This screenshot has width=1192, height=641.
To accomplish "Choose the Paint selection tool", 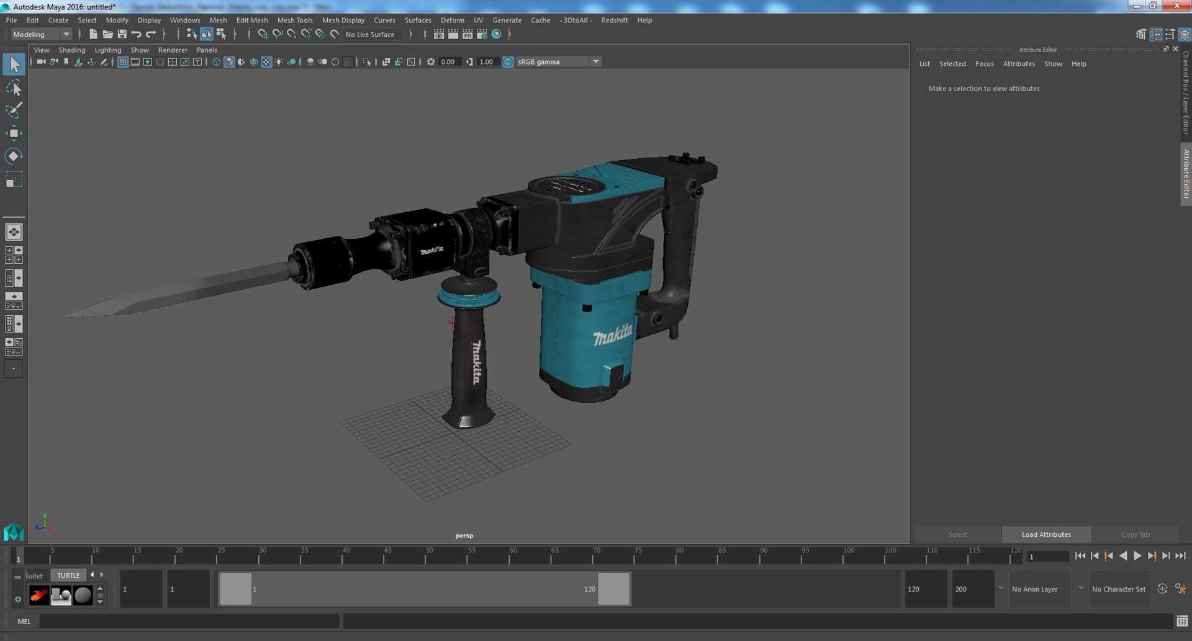I will click(14, 110).
